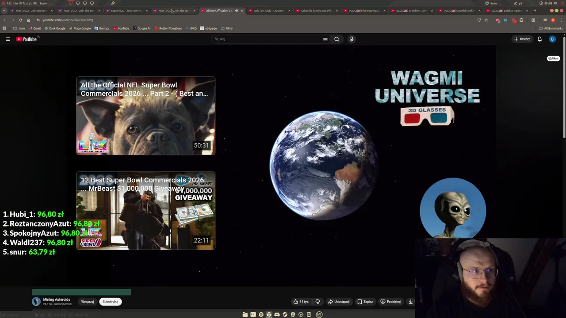Image resolution: width=566 pixels, height=318 pixels.
Task: Focus the YouTube Szukaj search field
Action: tap(268, 39)
